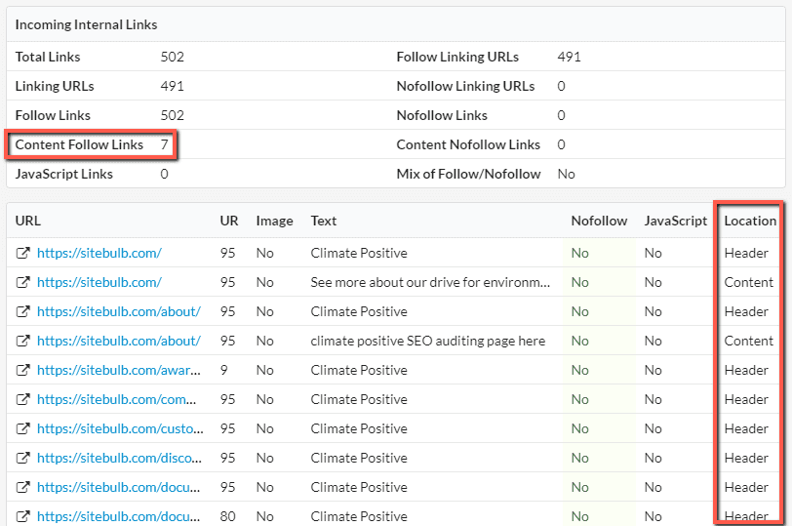Open the sitebulb.com/disco... link

[x=119, y=458]
